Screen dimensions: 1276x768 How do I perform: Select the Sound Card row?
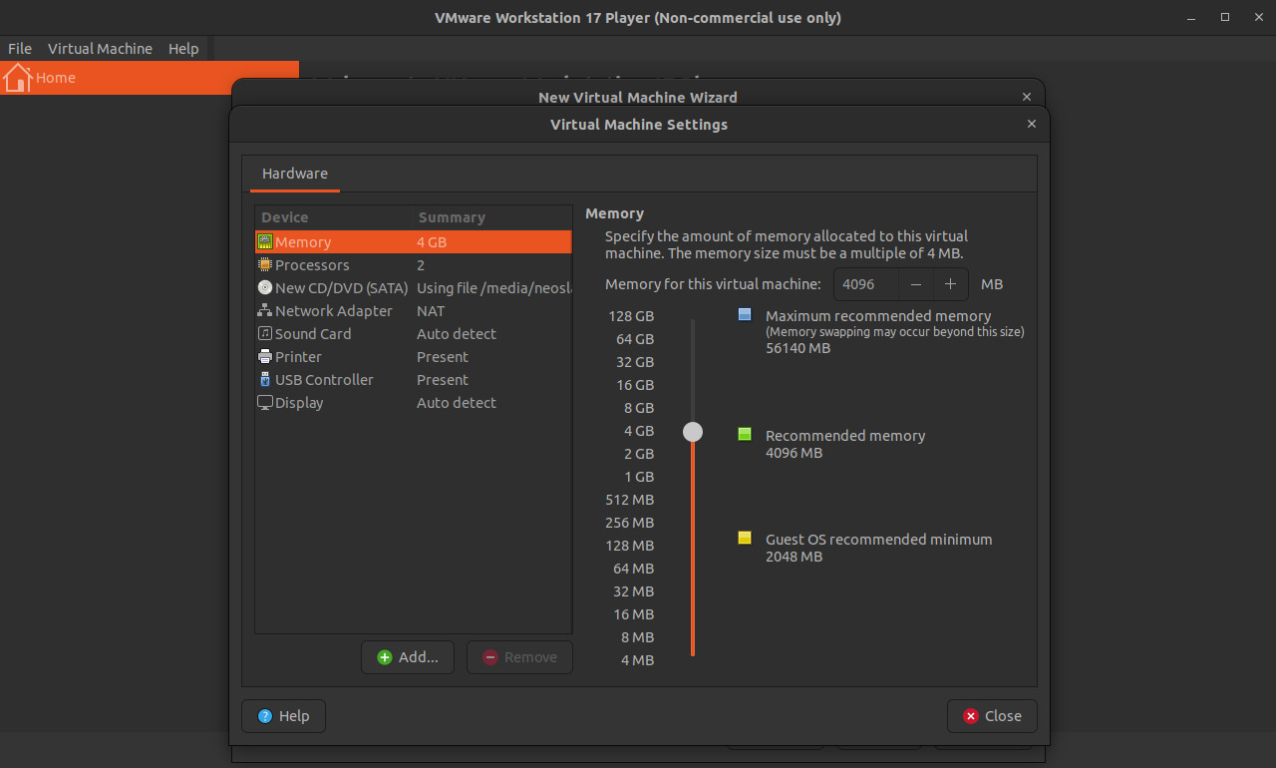tap(414, 334)
